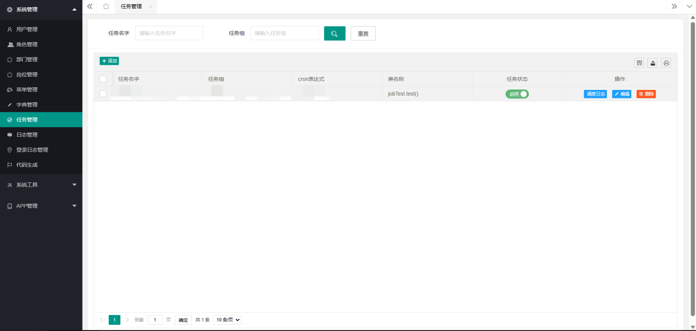The image size is (696, 331).
Task: Click the vertical scrollbar thumb
Action: pyautogui.click(x=692, y=168)
